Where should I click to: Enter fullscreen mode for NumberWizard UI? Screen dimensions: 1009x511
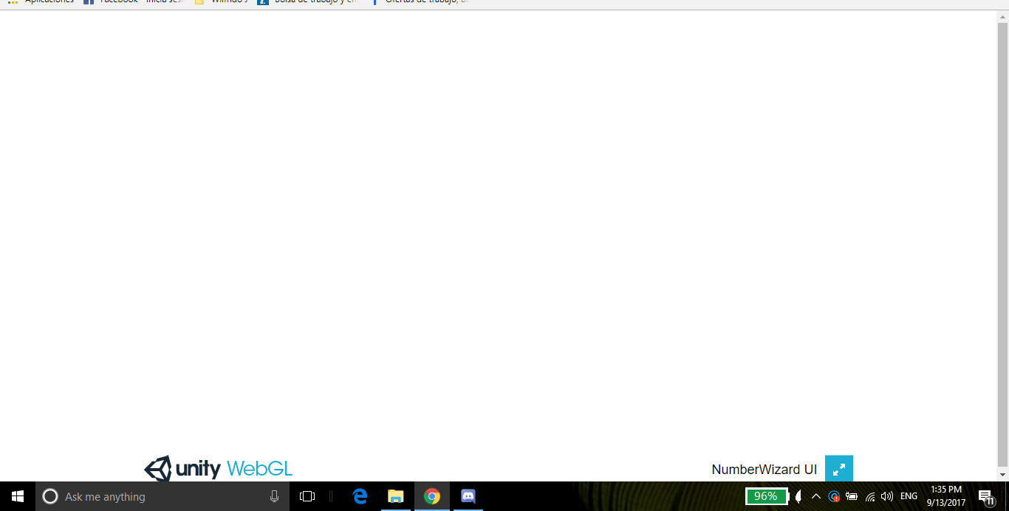tap(838, 467)
